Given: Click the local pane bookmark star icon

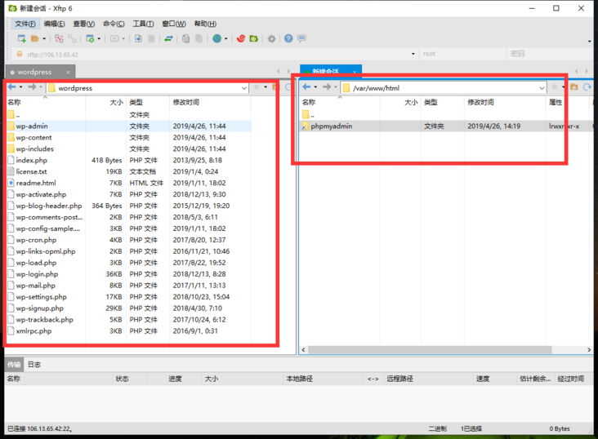Looking at the screenshot, I should point(257,86).
